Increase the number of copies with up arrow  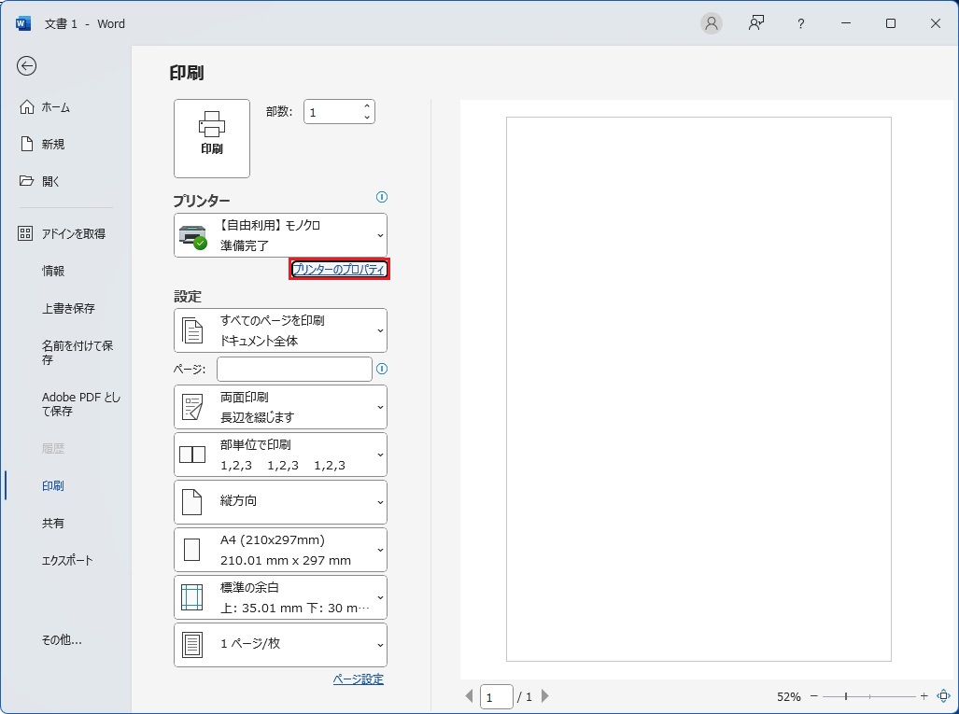pos(367,106)
